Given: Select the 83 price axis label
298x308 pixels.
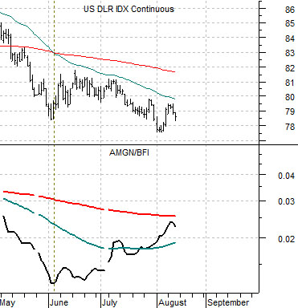Looking at the screenshot, I should point(290,53).
